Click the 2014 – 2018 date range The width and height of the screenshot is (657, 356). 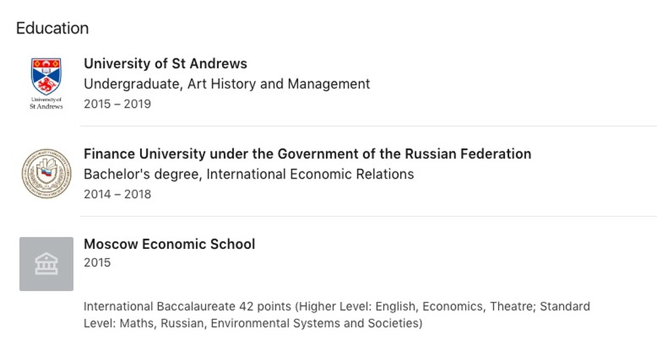[118, 194]
